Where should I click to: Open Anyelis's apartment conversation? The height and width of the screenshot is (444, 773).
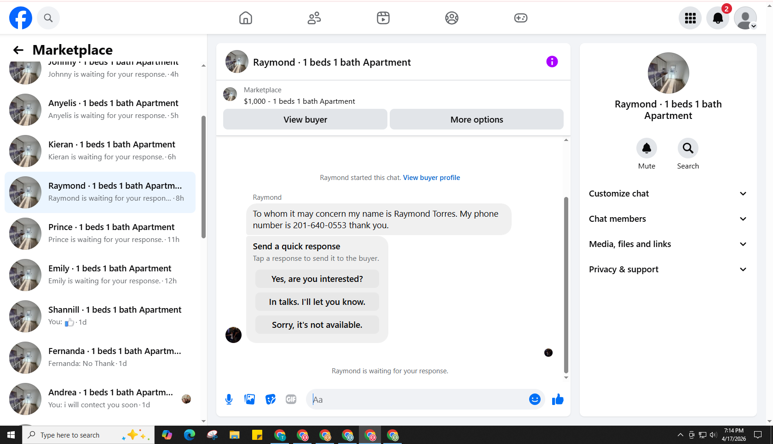coord(100,110)
